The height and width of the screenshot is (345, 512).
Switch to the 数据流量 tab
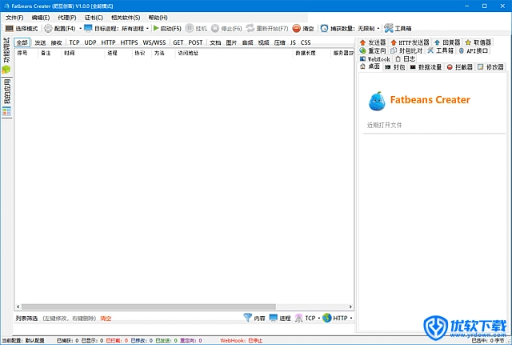click(x=426, y=67)
